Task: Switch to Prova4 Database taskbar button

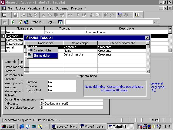Action: [x=93, y=126]
